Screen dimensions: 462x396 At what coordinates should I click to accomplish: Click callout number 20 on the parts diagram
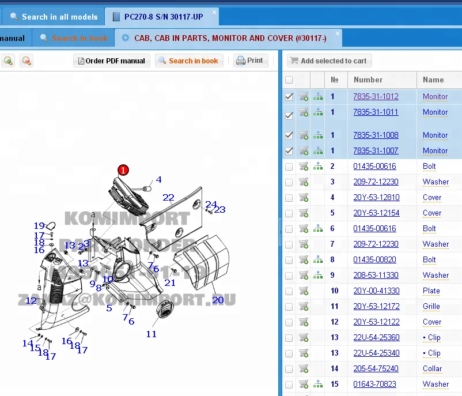[218, 300]
